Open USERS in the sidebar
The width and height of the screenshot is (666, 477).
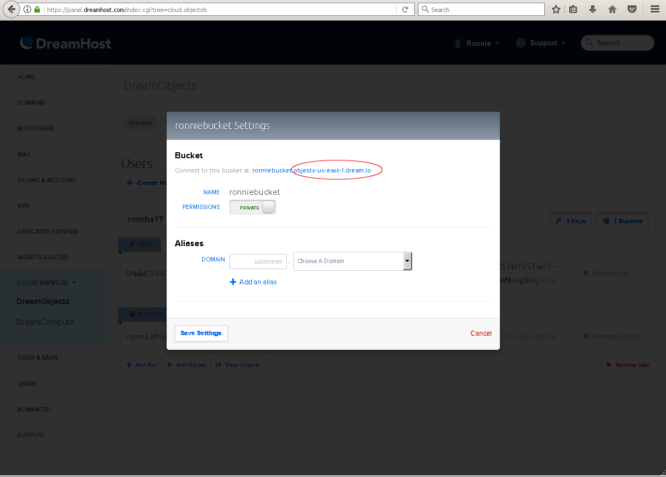(27, 384)
